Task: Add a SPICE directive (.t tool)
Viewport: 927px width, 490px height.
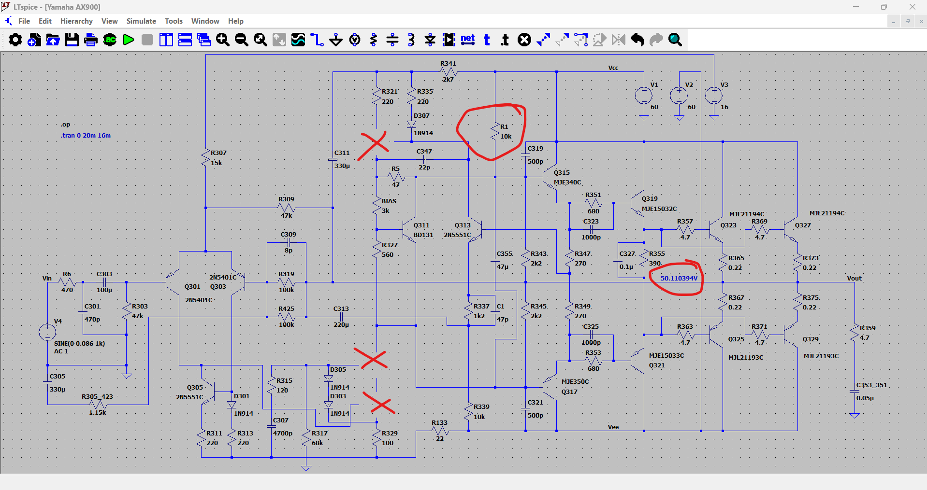Action: pos(506,40)
